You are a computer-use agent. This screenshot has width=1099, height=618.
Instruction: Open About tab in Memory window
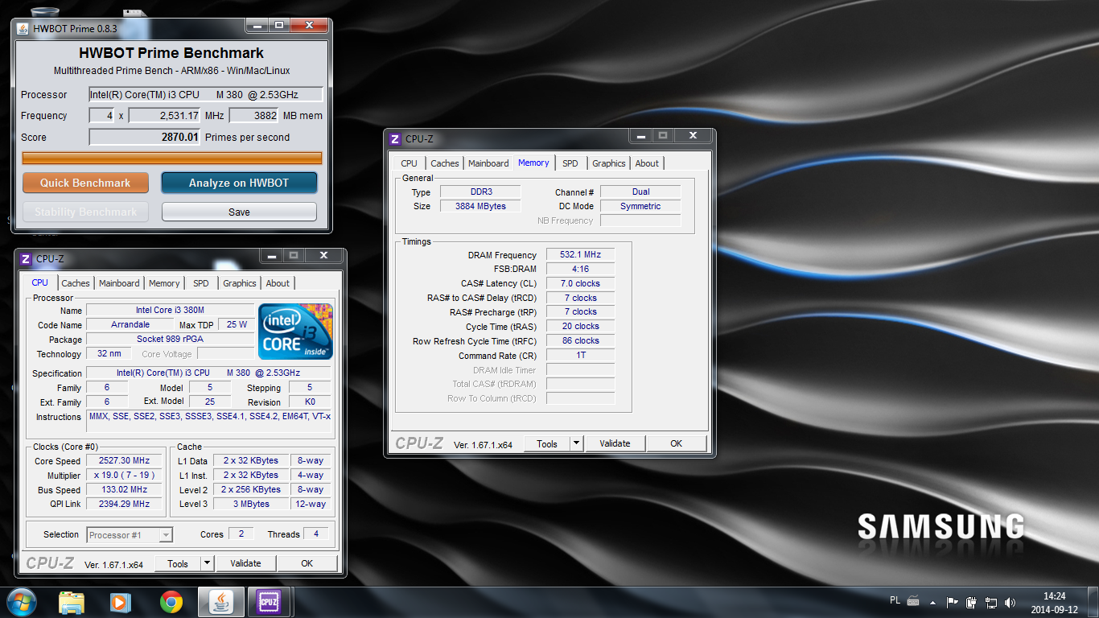point(647,163)
